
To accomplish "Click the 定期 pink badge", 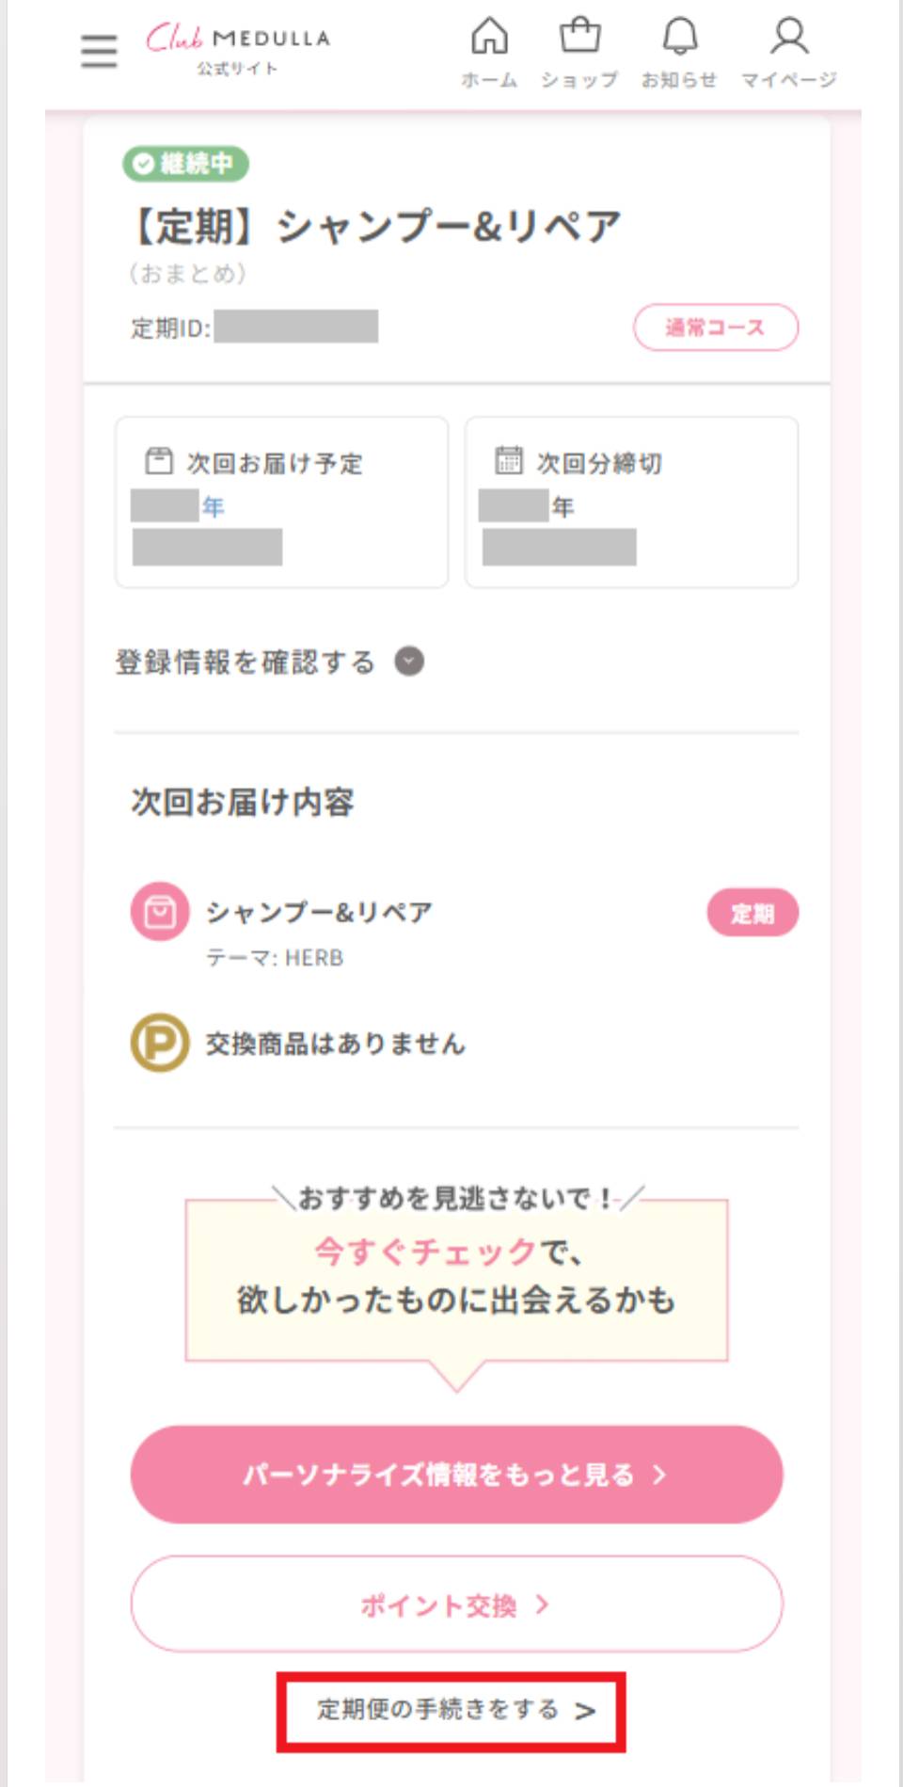I will tap(752, 911).
